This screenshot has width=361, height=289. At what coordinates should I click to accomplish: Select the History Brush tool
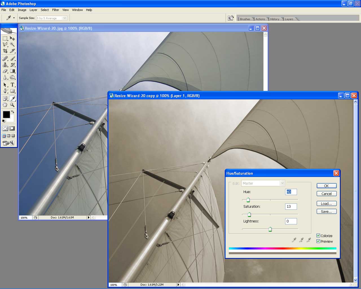[12, 65]
